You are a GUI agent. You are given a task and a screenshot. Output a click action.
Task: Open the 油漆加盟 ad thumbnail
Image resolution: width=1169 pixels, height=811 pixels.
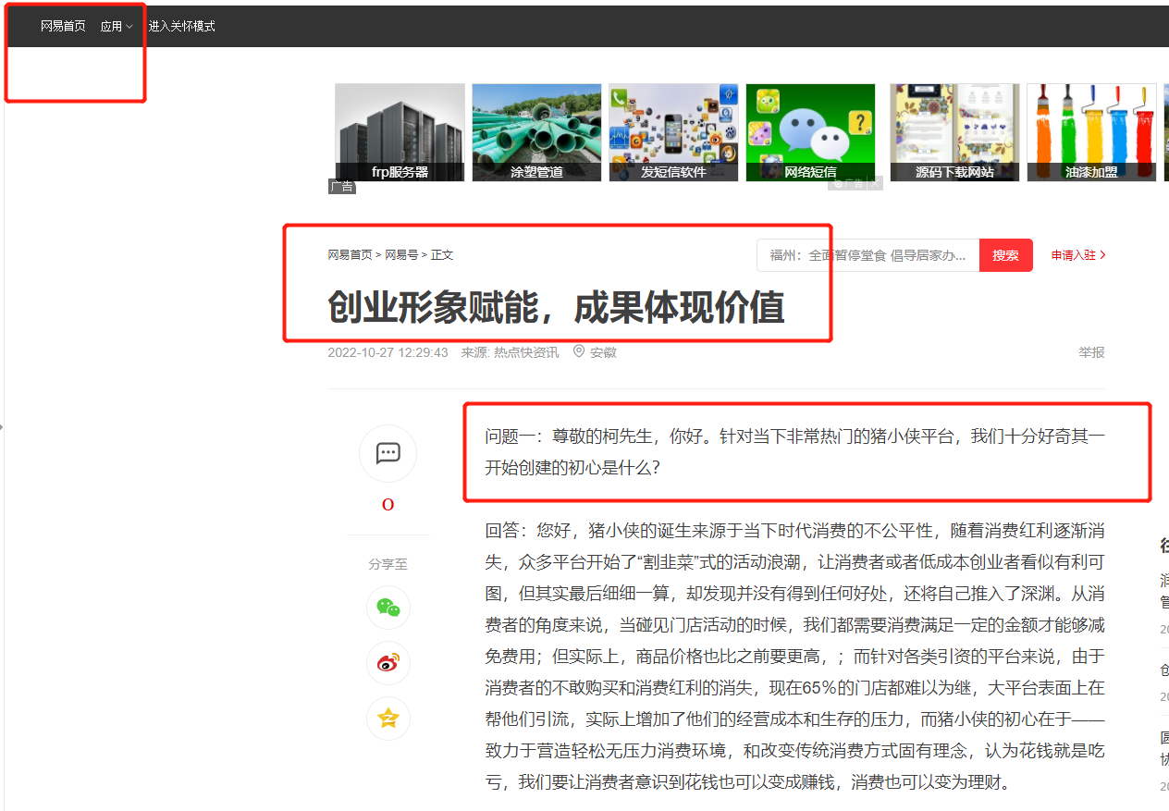[1091, 132]
